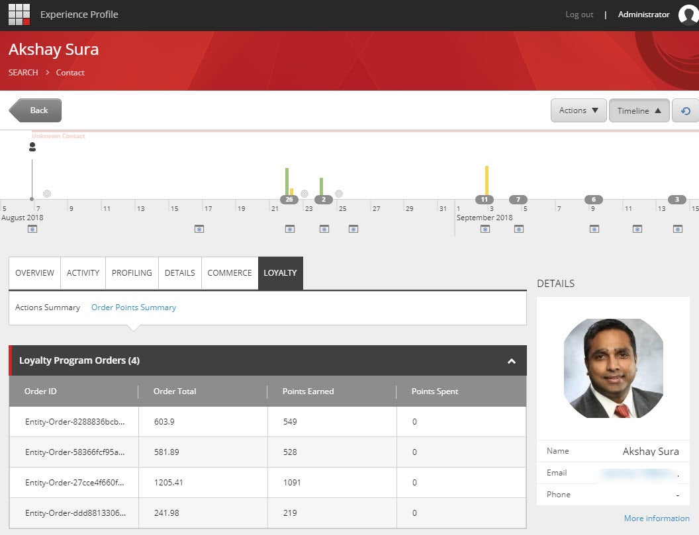Click the contact person icon on timeline
Image resolution: width=699 pixels, height=535 pixels.
(x=32, y=147)
